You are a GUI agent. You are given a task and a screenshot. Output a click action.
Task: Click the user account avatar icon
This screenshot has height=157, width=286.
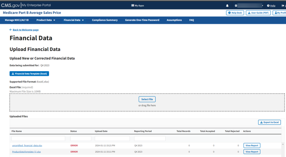236,6
